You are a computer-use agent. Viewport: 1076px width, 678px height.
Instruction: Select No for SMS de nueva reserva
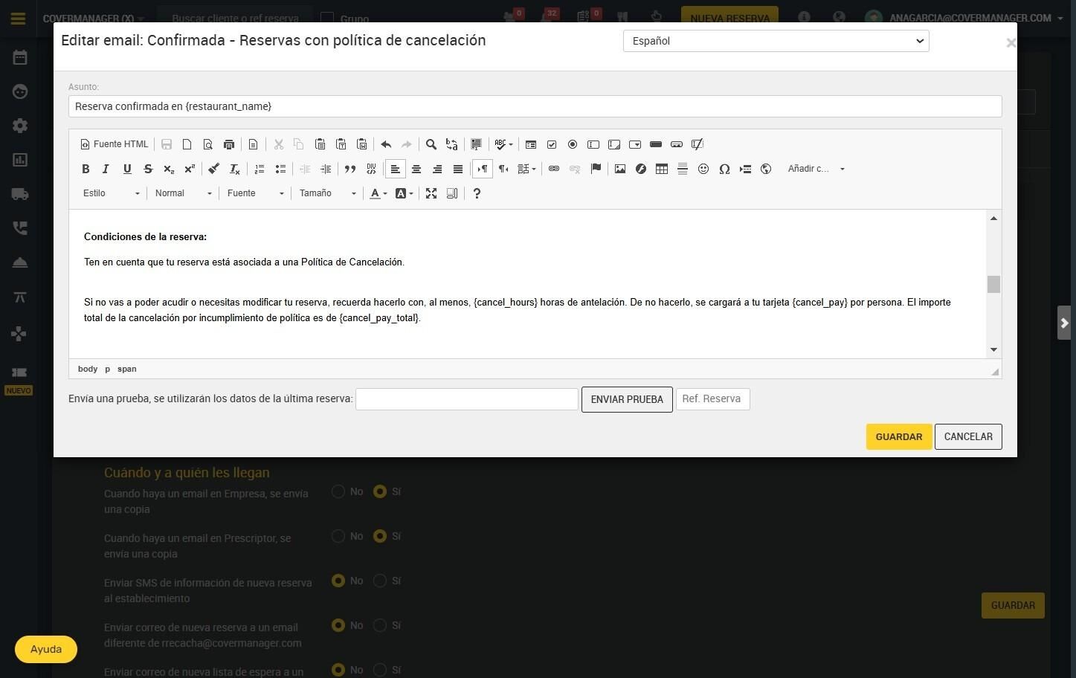(338, 581)
